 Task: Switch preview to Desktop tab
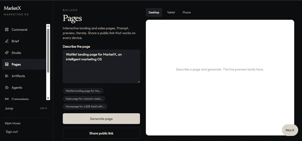(x=154, y=12)
